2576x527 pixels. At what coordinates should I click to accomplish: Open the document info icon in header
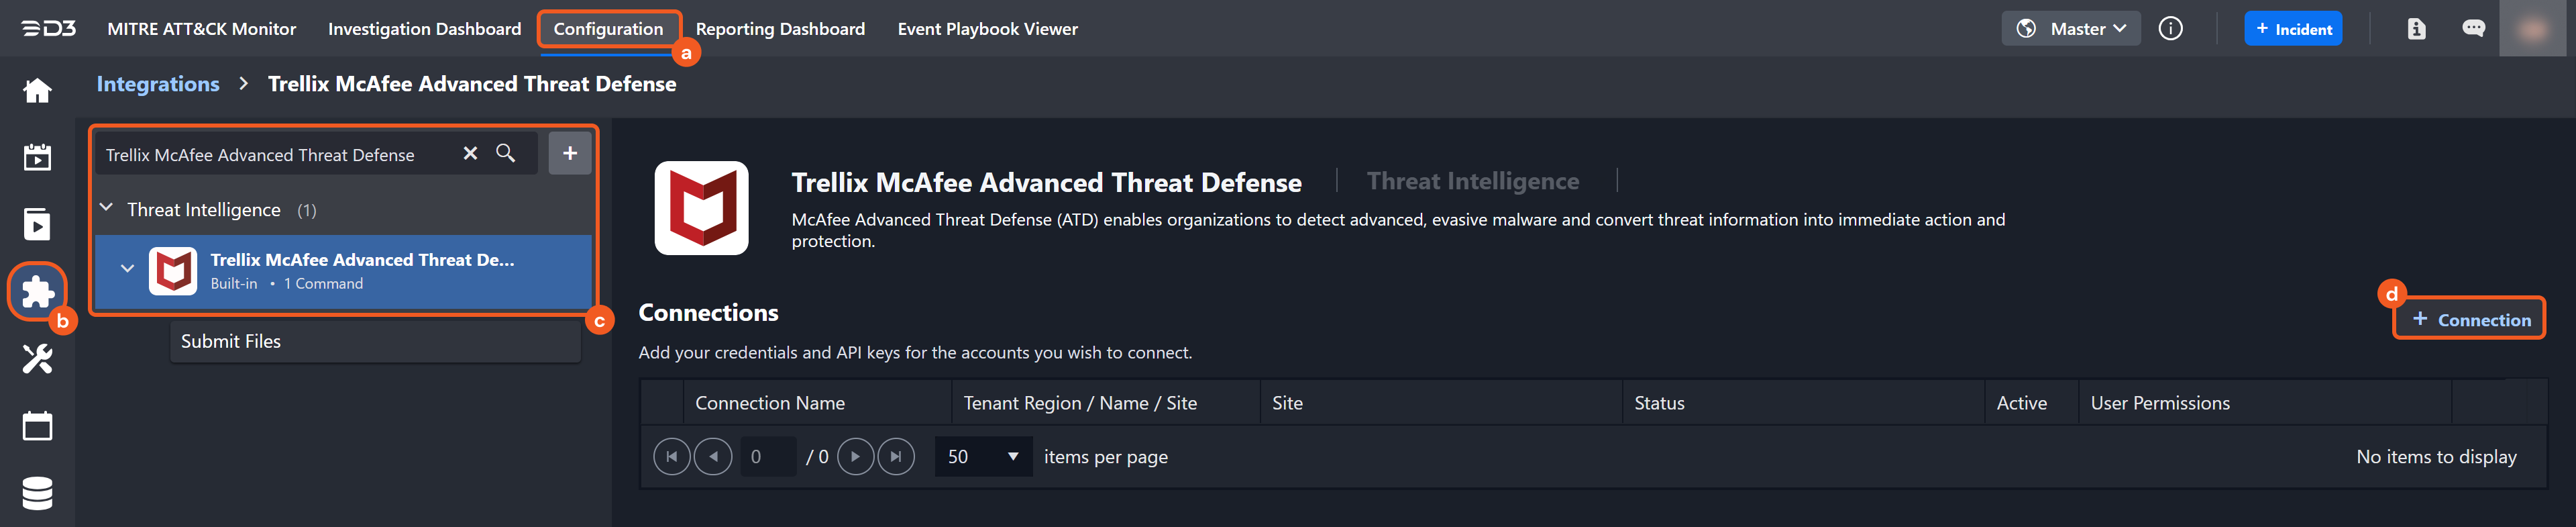(x=2416, y=29)
